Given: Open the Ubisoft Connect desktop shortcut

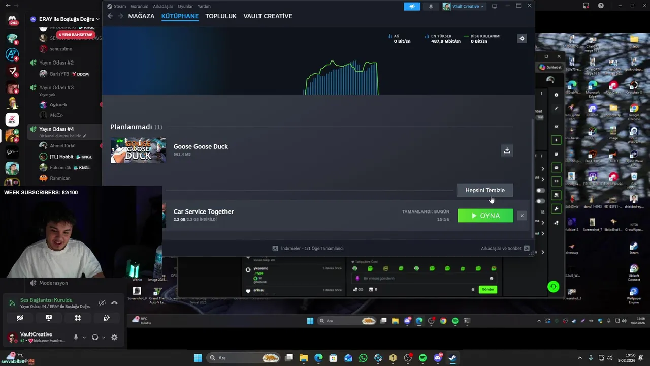Looking at the screenshot, I should click(634, 272).
